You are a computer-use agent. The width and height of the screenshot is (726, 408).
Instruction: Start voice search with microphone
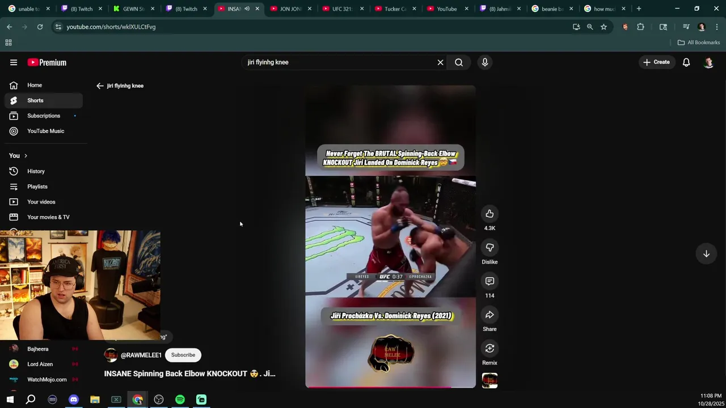point(485,62)
